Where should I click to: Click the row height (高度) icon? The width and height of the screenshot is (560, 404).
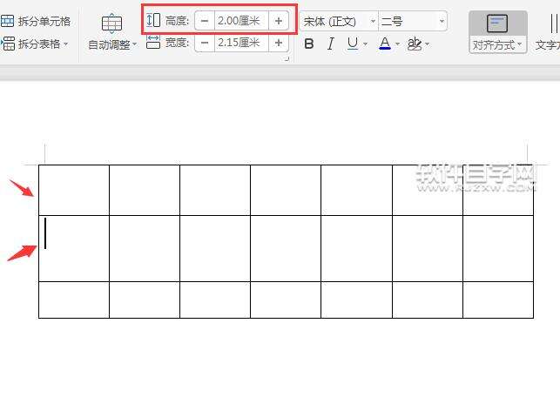click(x=153, y=20)
